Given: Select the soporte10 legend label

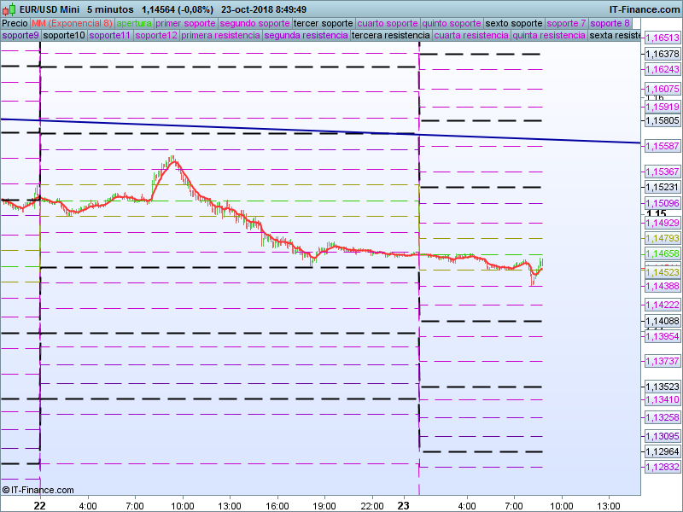Looking at the screenshot, I should click(64, 36).
